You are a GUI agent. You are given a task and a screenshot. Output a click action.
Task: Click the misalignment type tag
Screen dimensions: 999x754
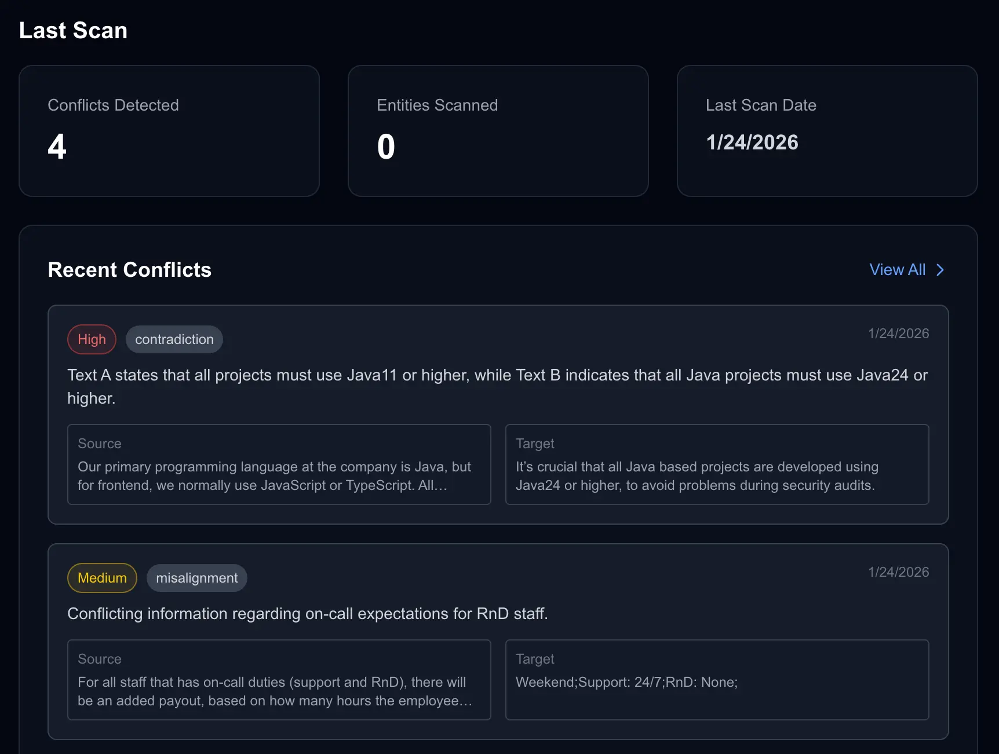coord(196,577)
